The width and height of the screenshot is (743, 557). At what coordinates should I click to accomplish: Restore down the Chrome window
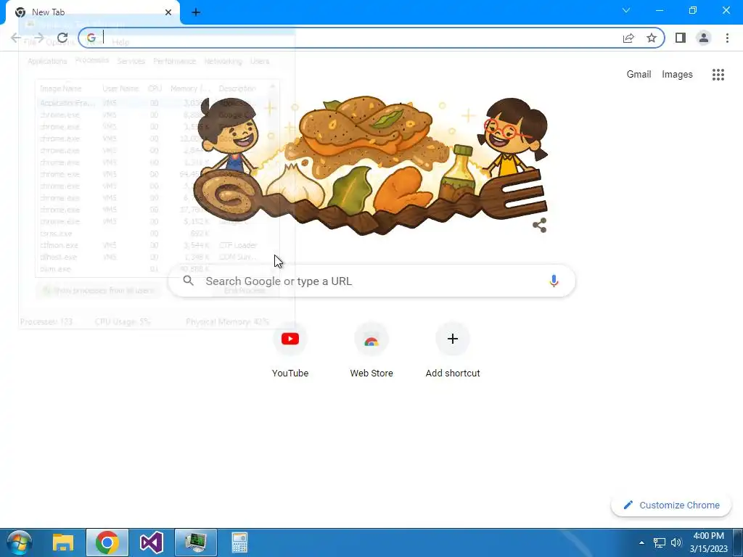(x=693, y=10)
